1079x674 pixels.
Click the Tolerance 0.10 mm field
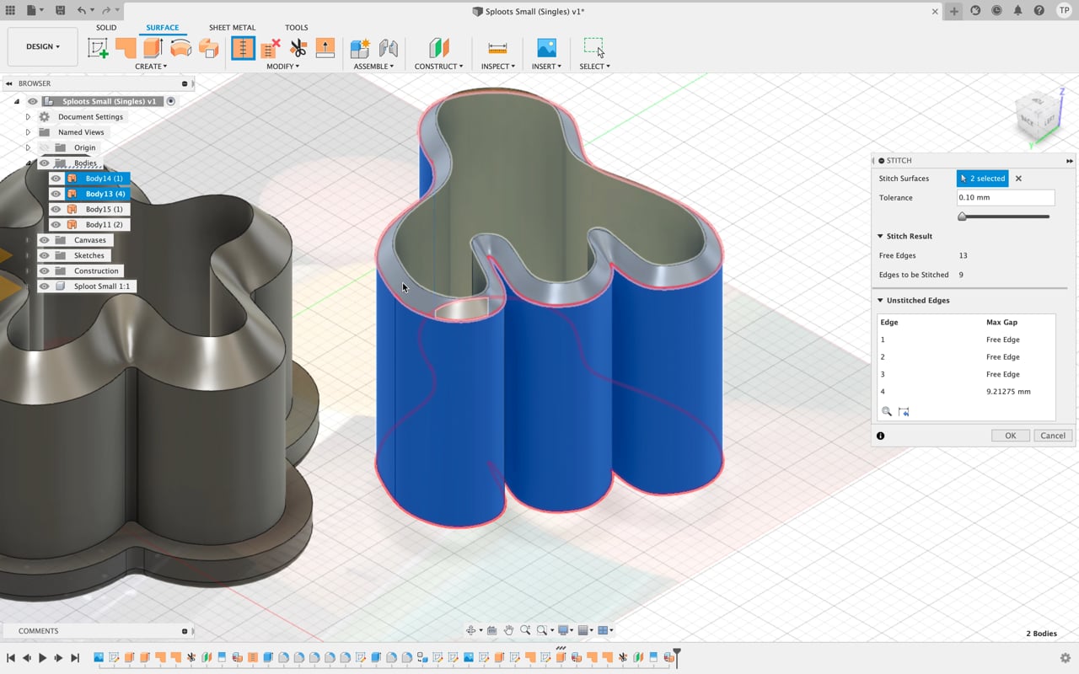1006,198
